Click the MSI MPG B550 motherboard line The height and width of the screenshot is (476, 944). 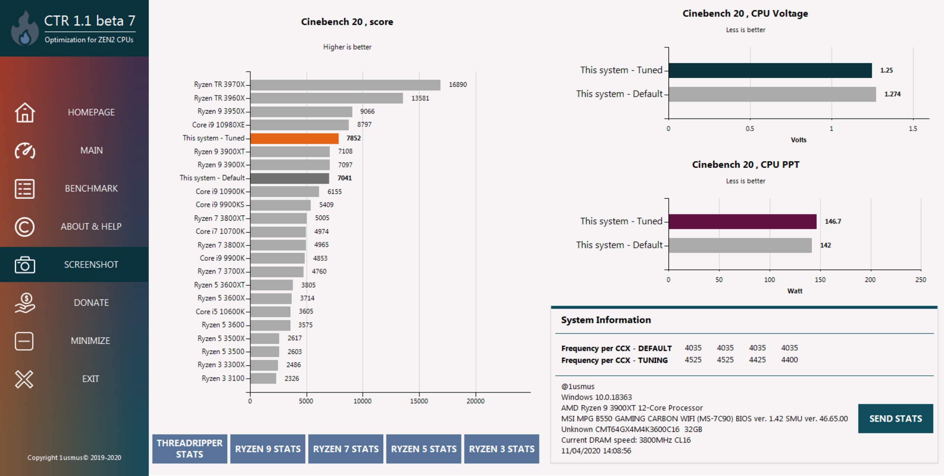click(x=704, y=419)
